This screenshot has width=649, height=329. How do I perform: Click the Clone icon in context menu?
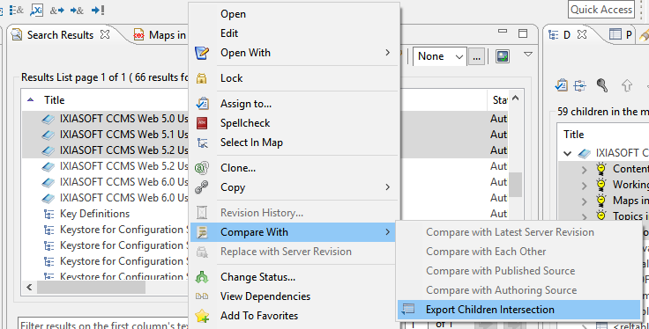(202, 168)
